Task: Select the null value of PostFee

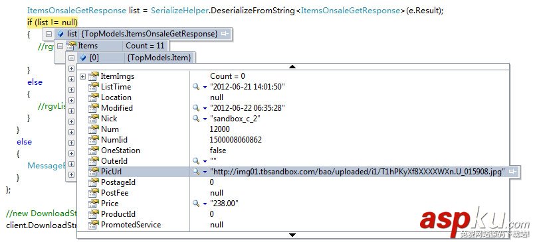Action: coord(217,193)
